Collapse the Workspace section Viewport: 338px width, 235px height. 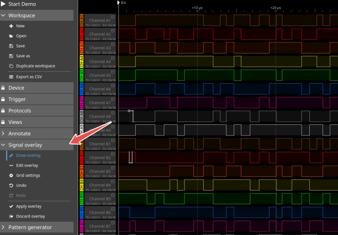[3, 15]
